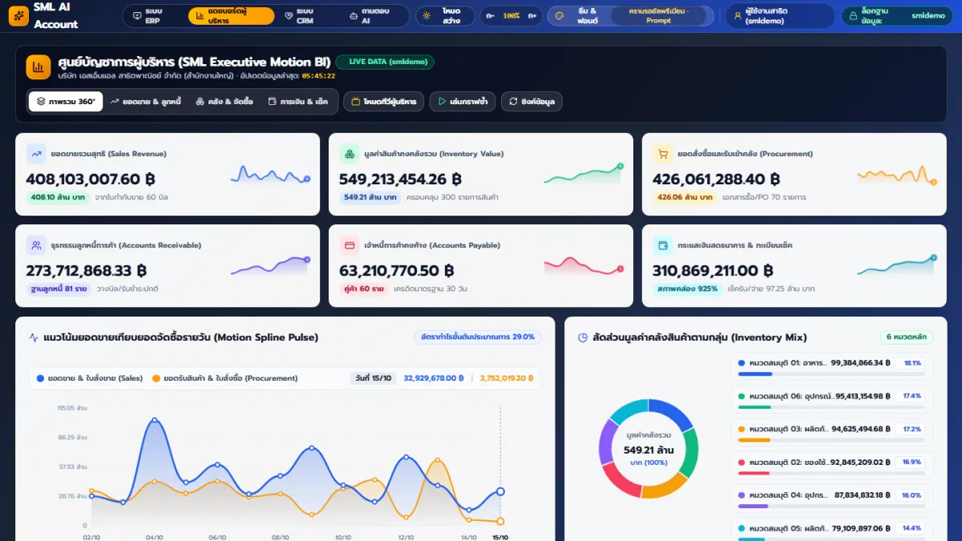The image size is (962, 541).
Task: Click the sync data button
Action: point(532,102)
